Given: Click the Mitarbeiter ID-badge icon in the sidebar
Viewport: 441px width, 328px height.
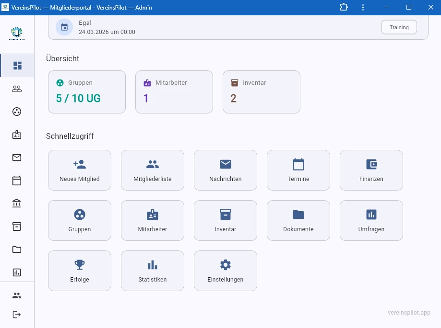Looking at the screenshot, I should (x=17, y=135).
